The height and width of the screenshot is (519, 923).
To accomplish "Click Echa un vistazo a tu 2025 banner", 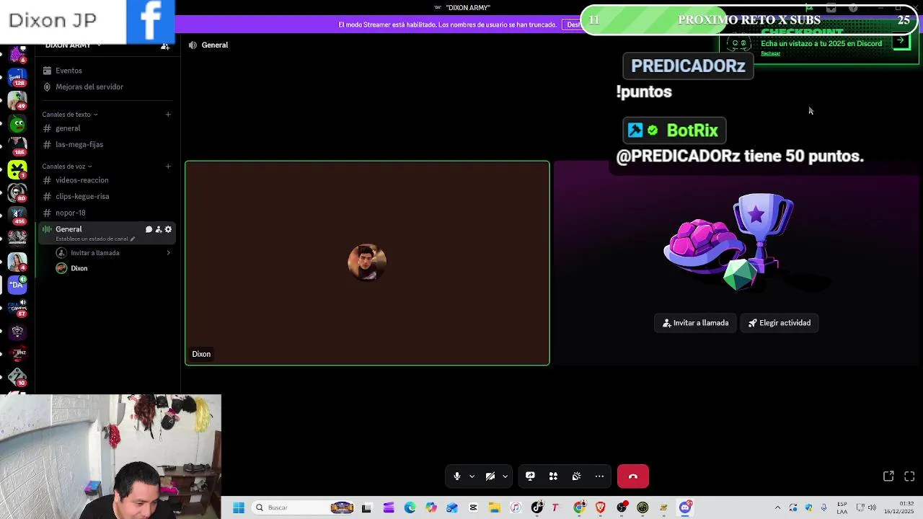I will (x=821, y=43).
